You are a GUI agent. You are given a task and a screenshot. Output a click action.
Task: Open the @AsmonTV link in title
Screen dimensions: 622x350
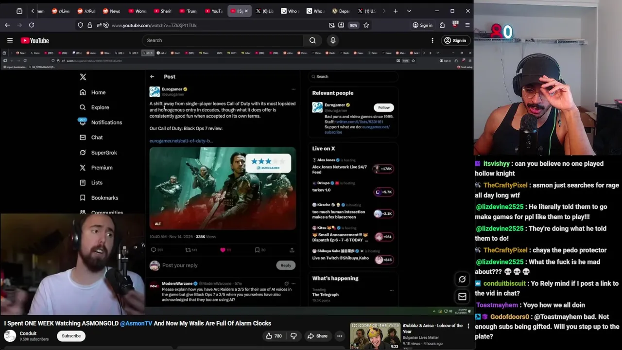pos(136,323)
